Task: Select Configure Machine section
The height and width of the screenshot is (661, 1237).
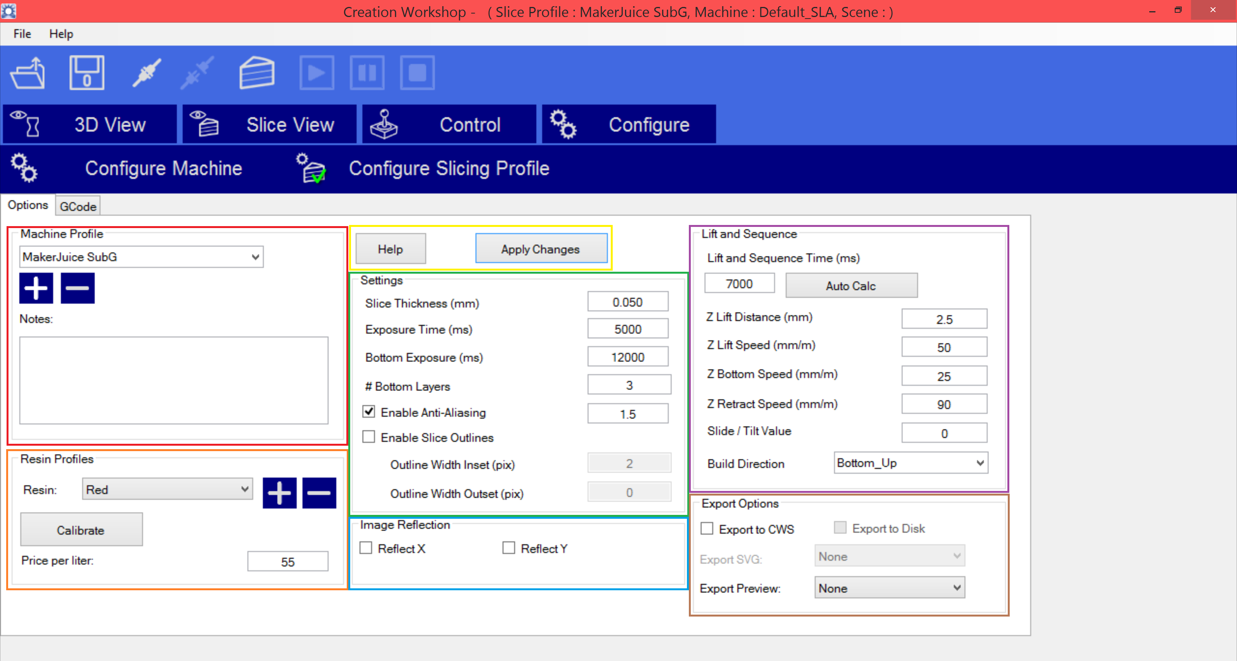Action: pos(127,169)
